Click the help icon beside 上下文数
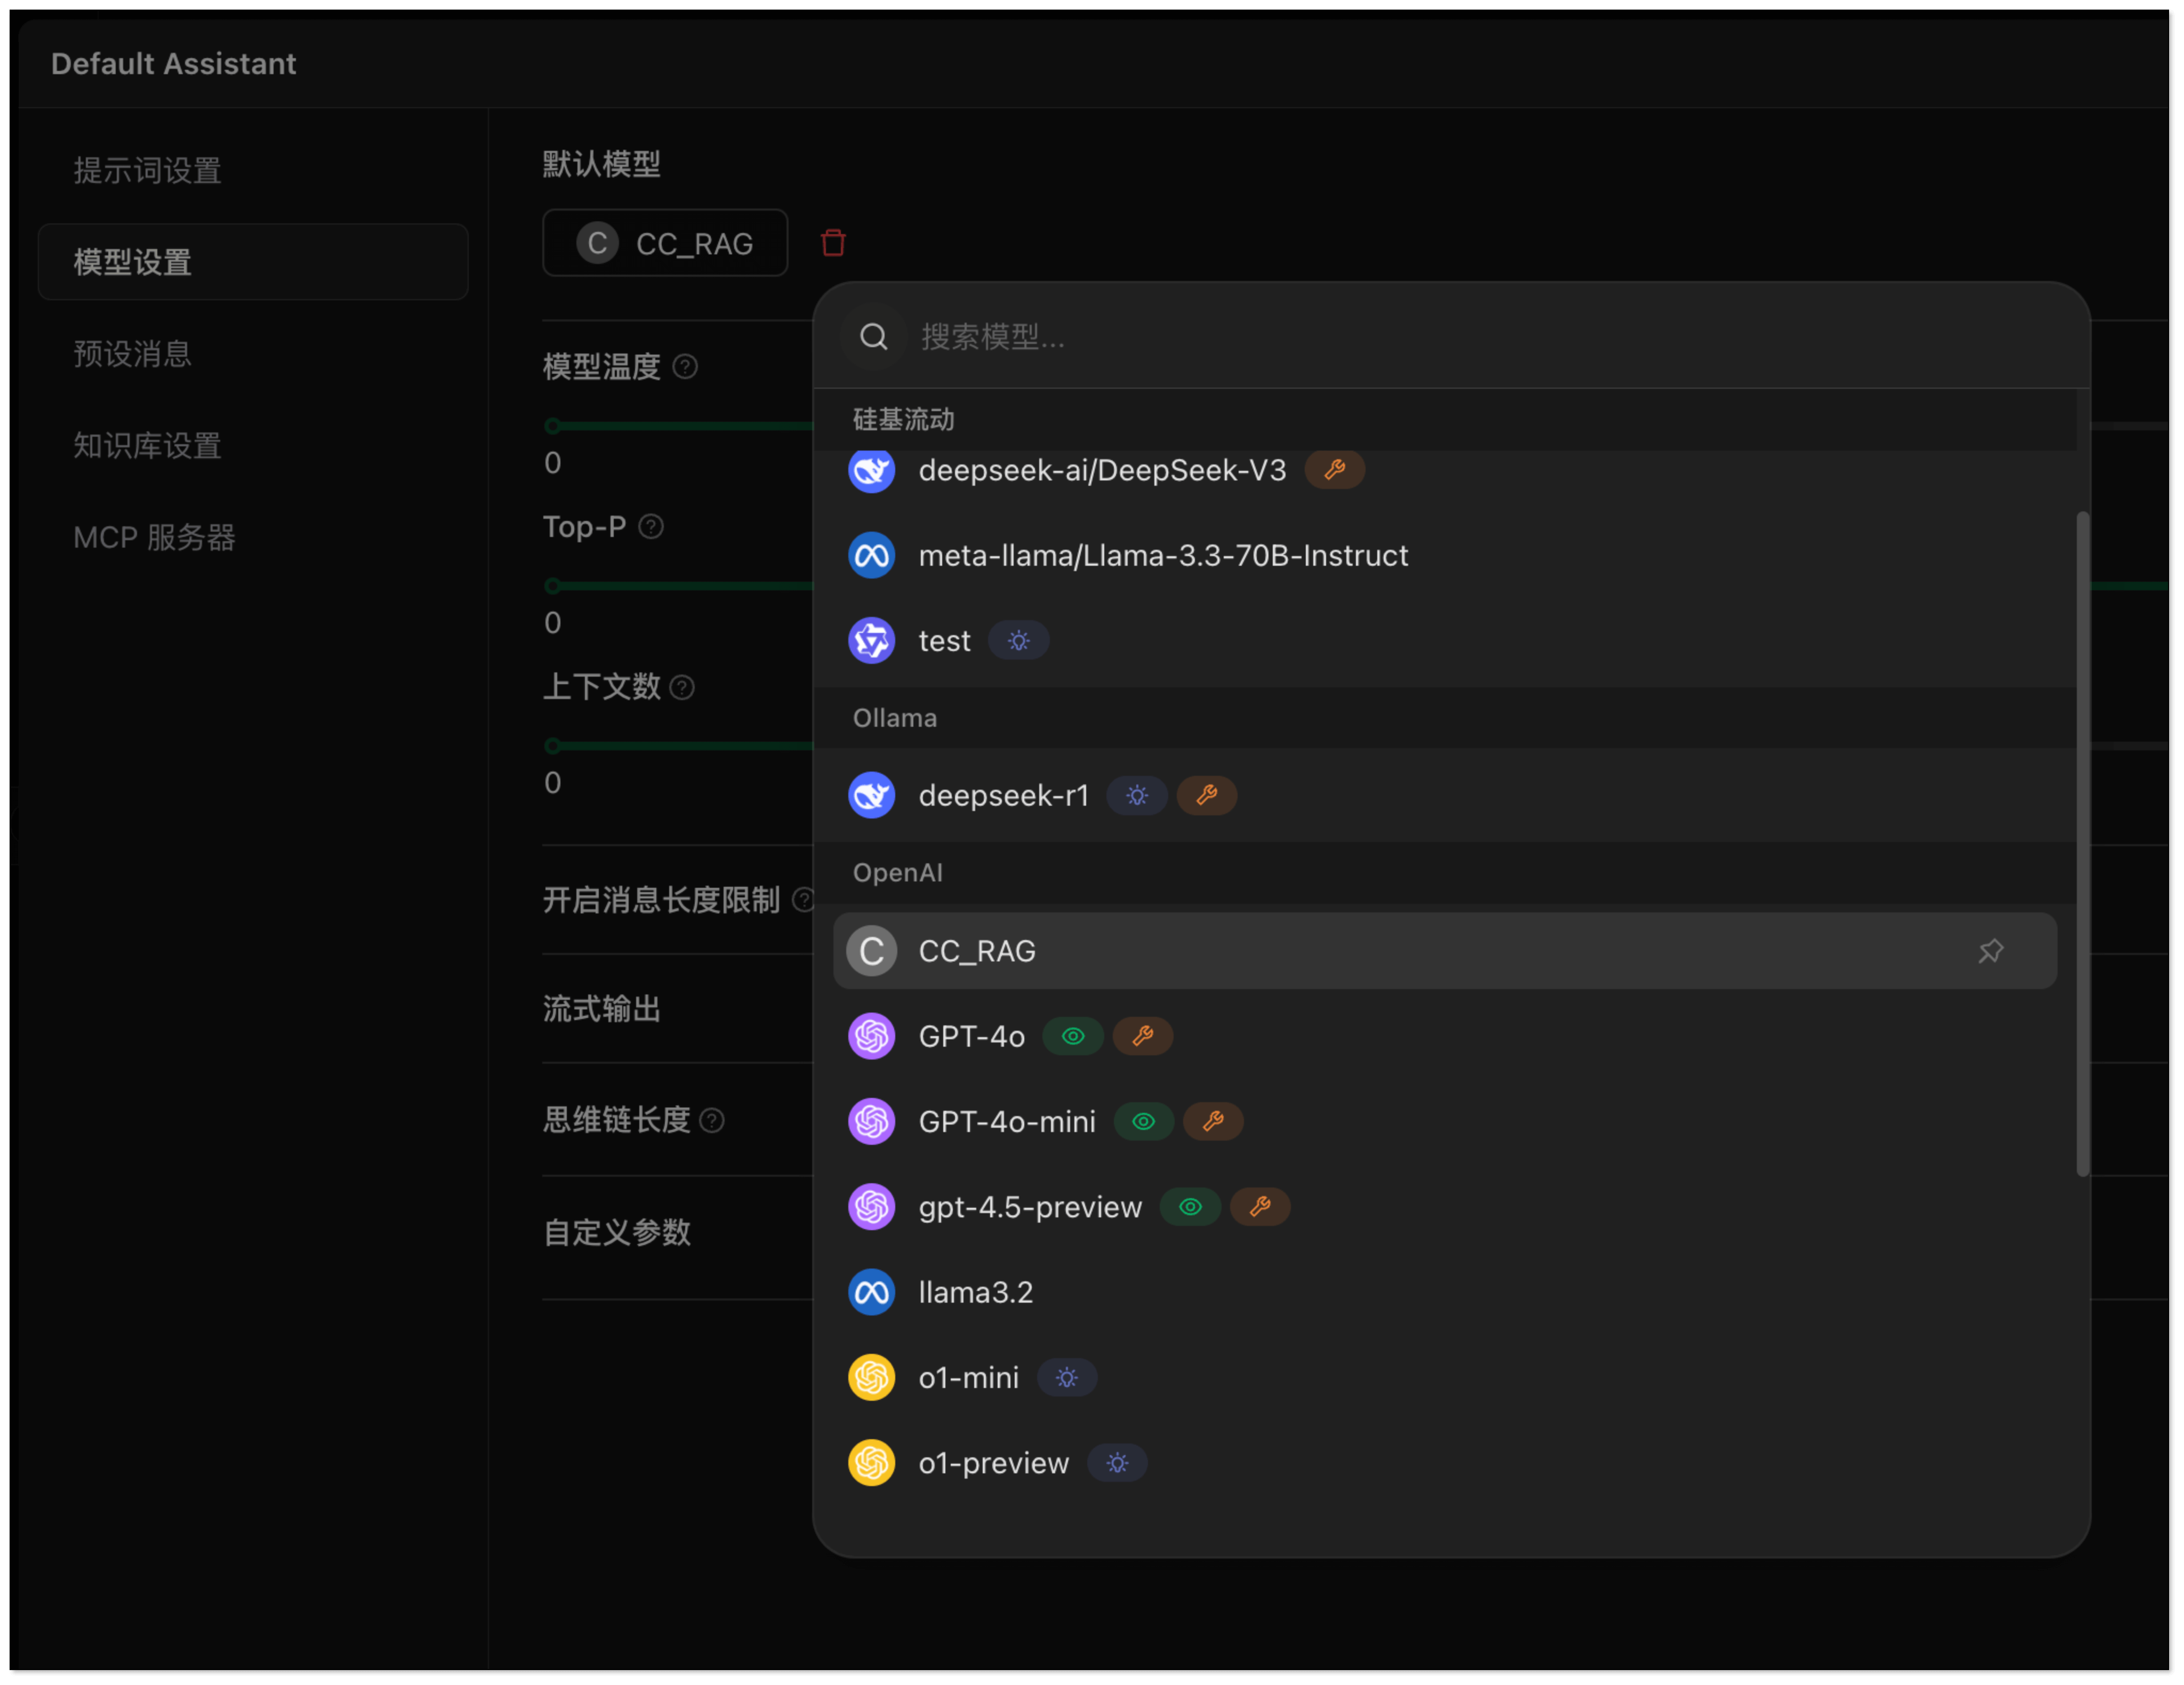 682,688
